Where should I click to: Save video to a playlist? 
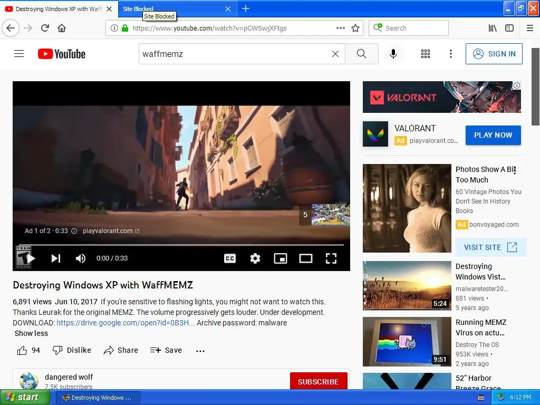pyautogui.click(x=166, y=350)
